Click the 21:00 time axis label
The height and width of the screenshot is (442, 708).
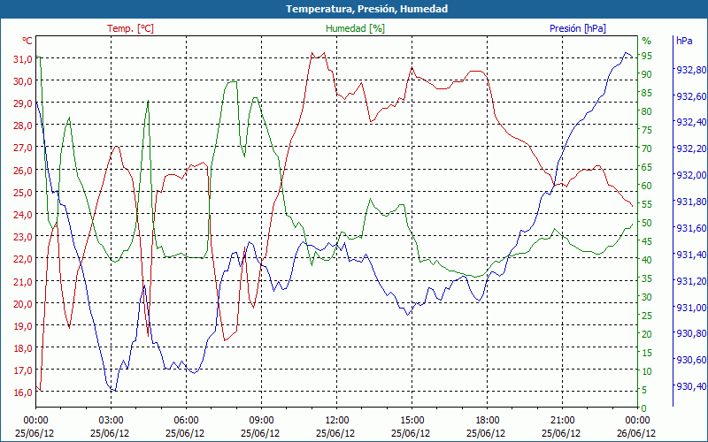pyautogui.click(x=562, y=421)
